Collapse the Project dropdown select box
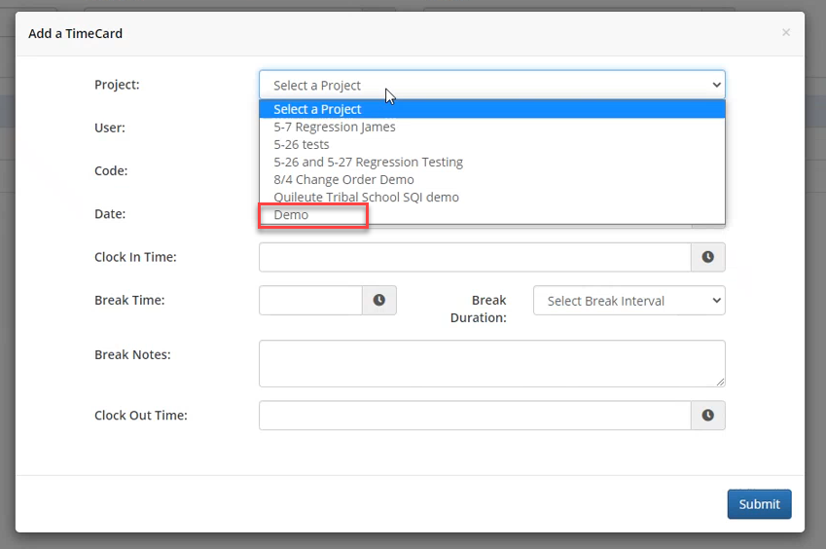 pyautogui.click(x=491, y=85)
